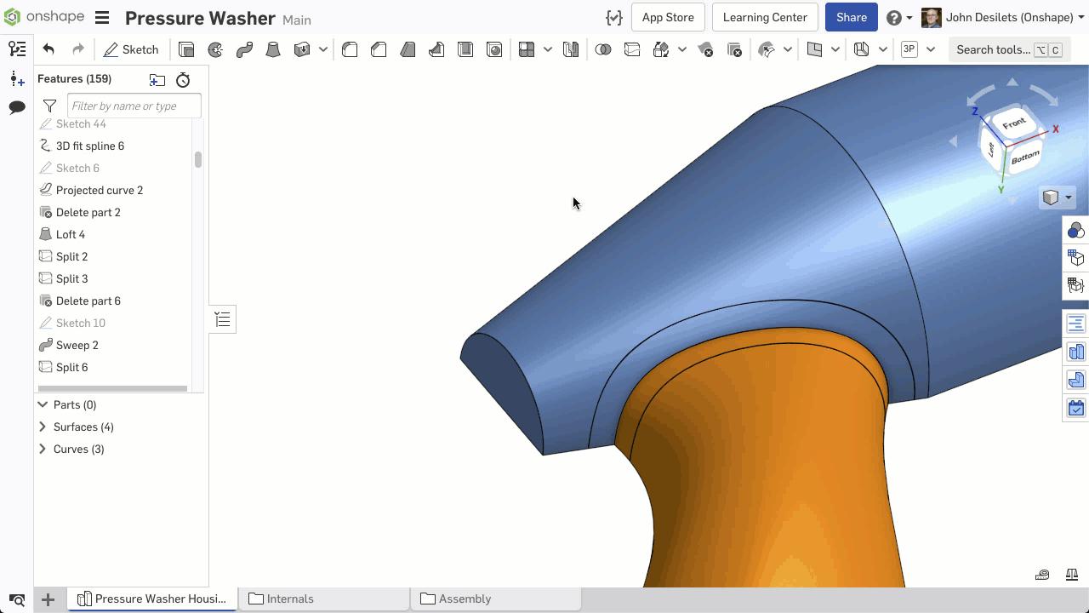Open the Revolve tool
Screen dimensions: 1089x613
tap(215, 49)
